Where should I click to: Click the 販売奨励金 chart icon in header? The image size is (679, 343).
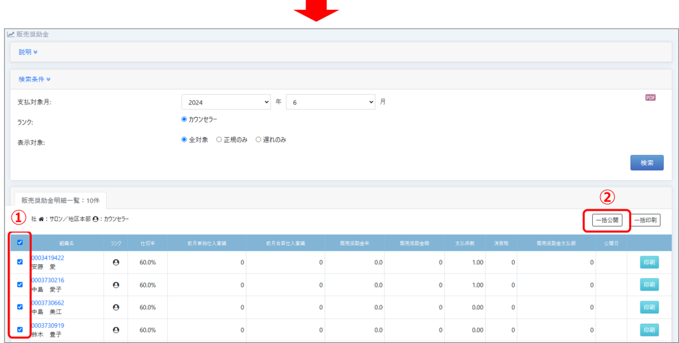[x=11, y=34]
